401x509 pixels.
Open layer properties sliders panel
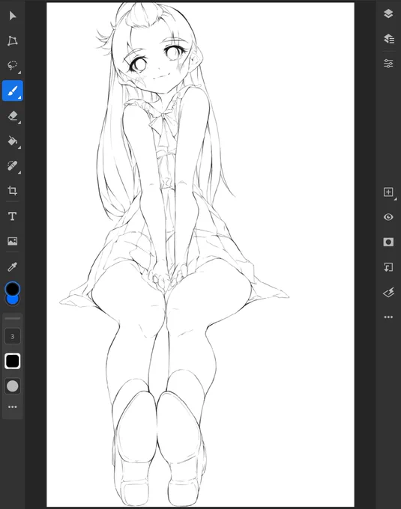388,64
